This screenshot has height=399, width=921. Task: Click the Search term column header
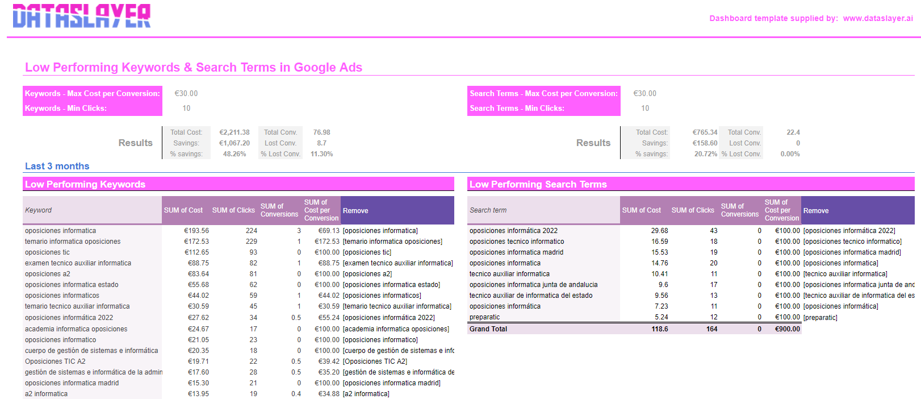point(488,210)
